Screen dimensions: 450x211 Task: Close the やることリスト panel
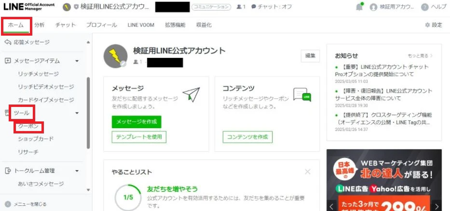[x=308, y=171]
